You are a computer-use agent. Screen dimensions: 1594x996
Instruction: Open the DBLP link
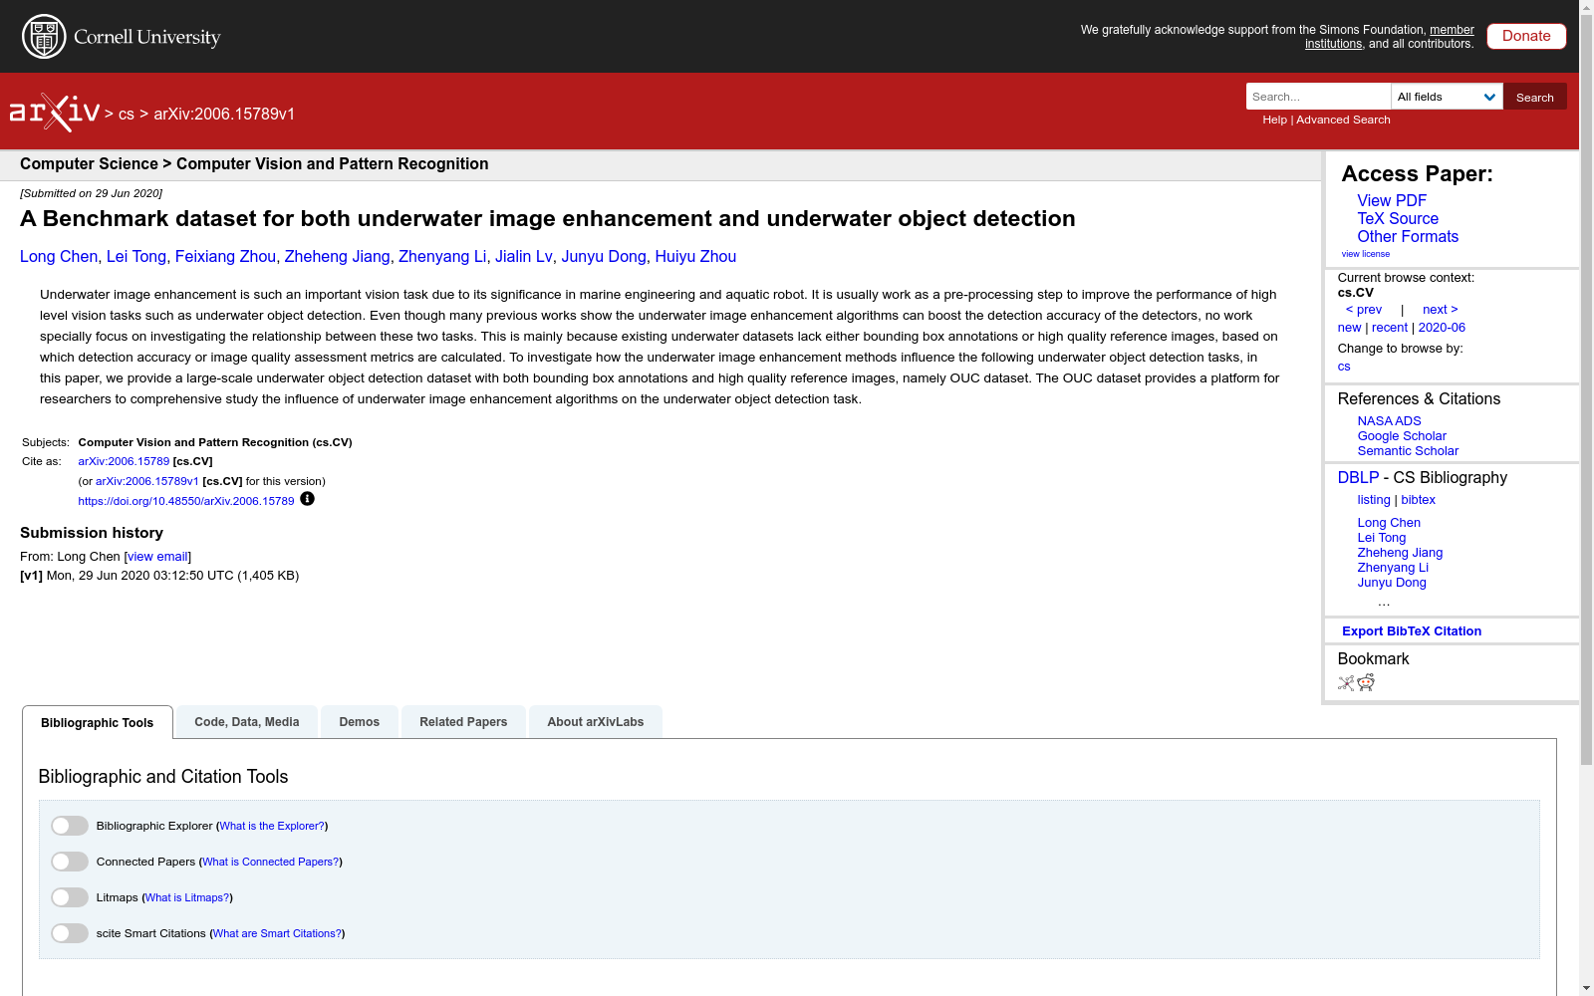tap(1358, 477)
